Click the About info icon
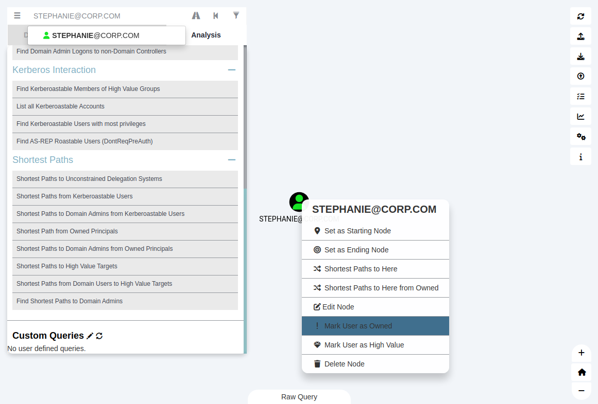The height and width of the screenshot is (404, 598). coord(580,157)
